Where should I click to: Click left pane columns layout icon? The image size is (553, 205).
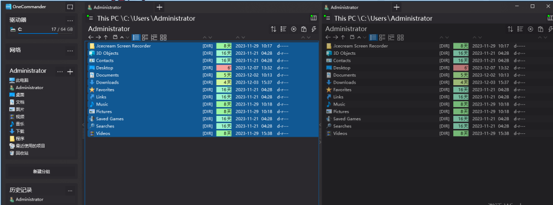click(313, 18)
